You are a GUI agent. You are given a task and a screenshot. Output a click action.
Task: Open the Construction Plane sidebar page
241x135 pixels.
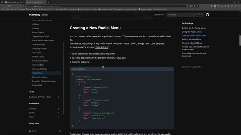[40, 61]
